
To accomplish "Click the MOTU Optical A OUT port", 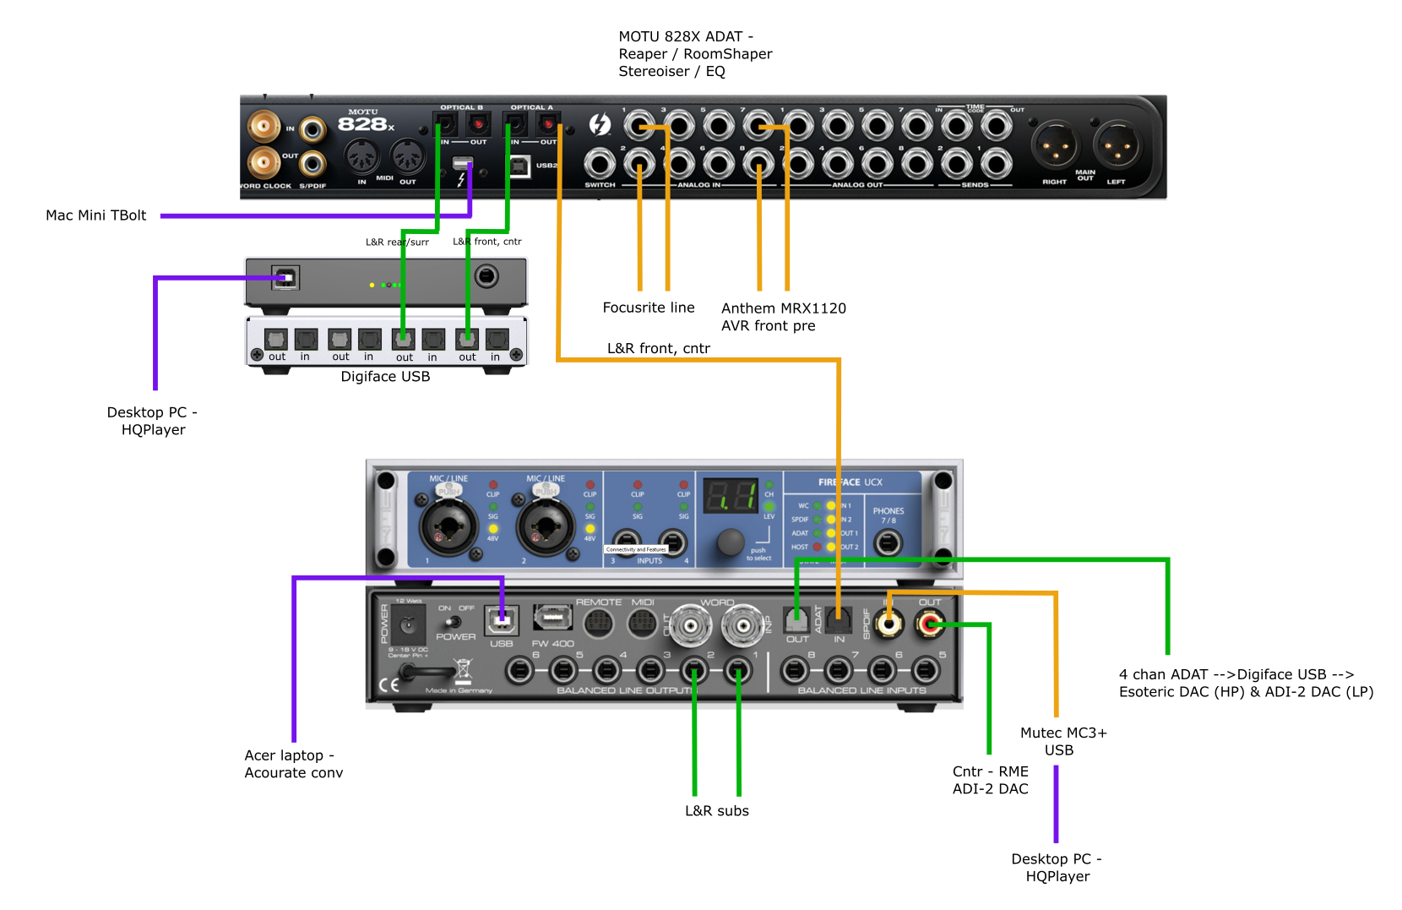I will click(548, 125).
